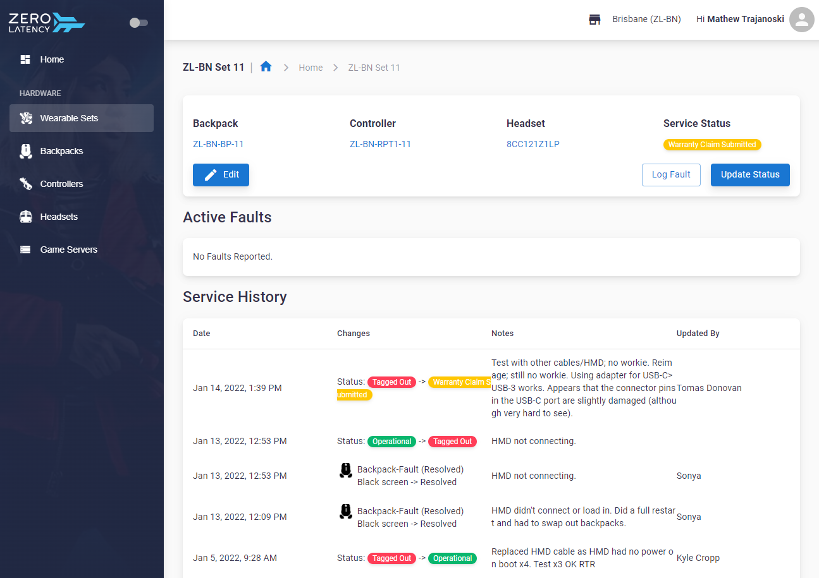Click the Warranty Claim Submitted service status badge

pos(712,145)
